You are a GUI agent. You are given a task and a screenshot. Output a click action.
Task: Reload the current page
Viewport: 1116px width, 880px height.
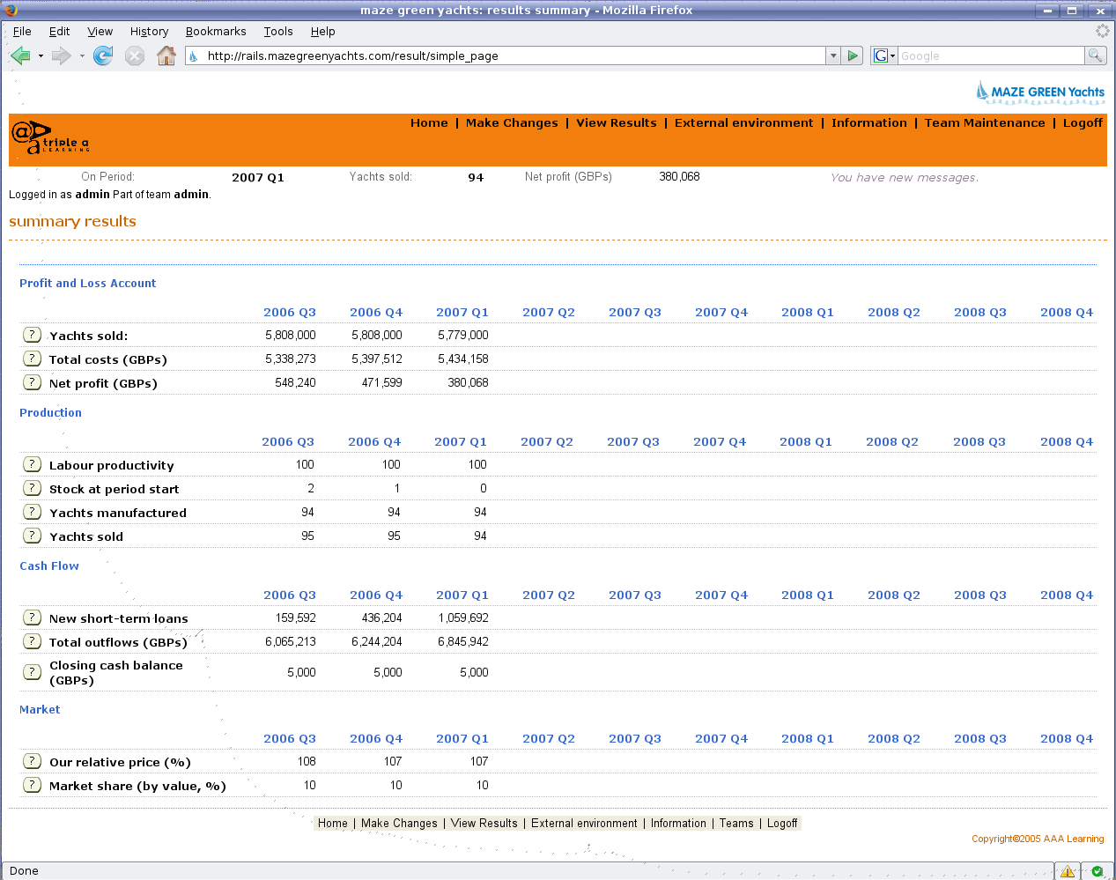[x=102, y=55]
